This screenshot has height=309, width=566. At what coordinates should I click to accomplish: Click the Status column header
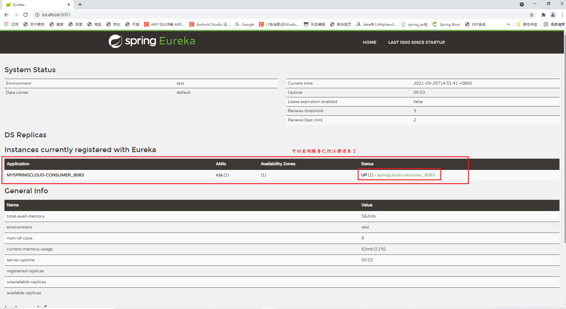pos(367,164)
